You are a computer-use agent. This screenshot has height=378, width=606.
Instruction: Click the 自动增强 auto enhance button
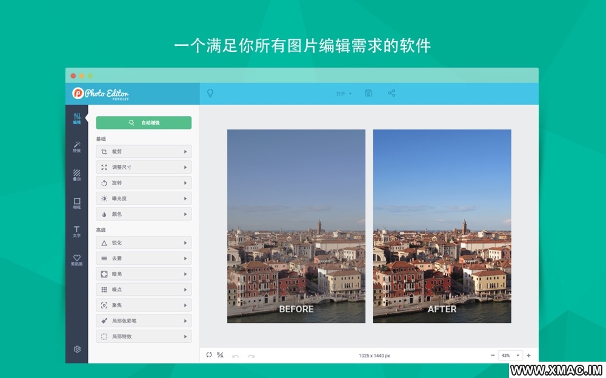click(144, 123)
